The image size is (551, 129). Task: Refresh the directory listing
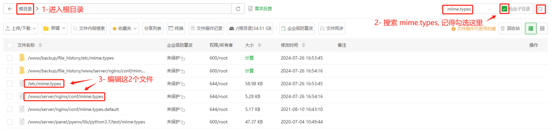(x=238, y=9)
